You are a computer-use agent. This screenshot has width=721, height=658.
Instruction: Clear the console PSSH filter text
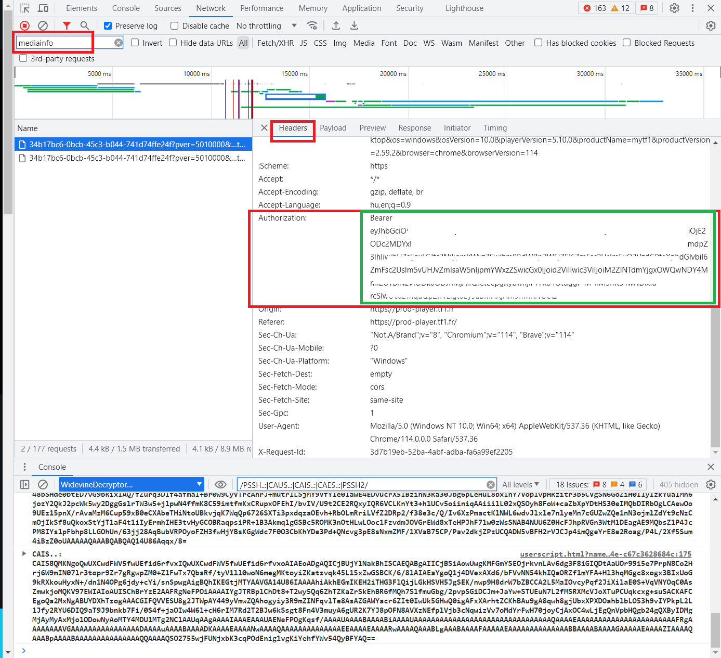491,485
